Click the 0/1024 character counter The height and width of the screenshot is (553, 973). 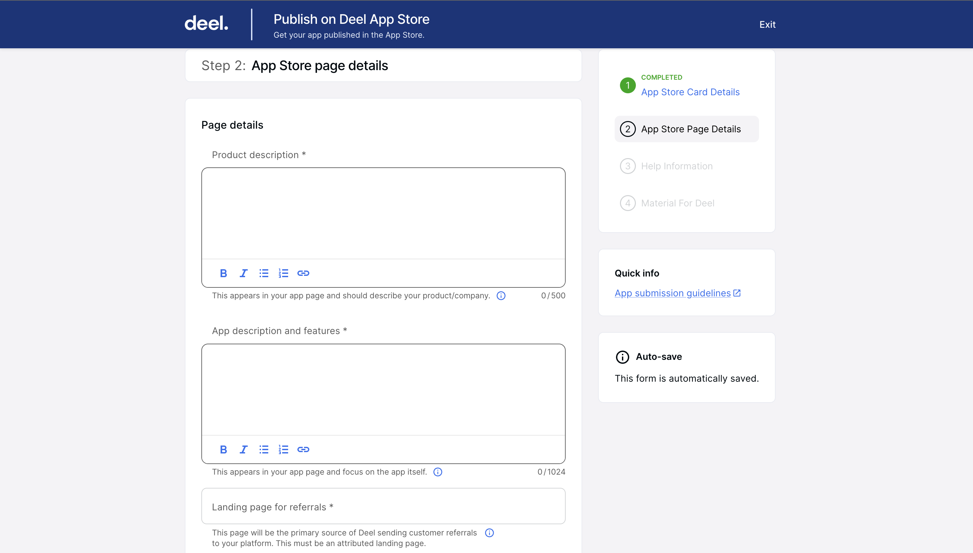click(551, 472)
